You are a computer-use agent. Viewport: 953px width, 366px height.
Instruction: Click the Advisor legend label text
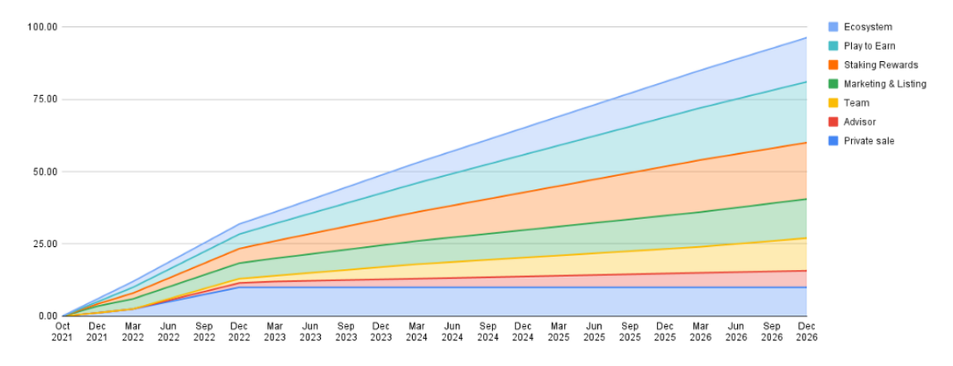coord(861,122)
